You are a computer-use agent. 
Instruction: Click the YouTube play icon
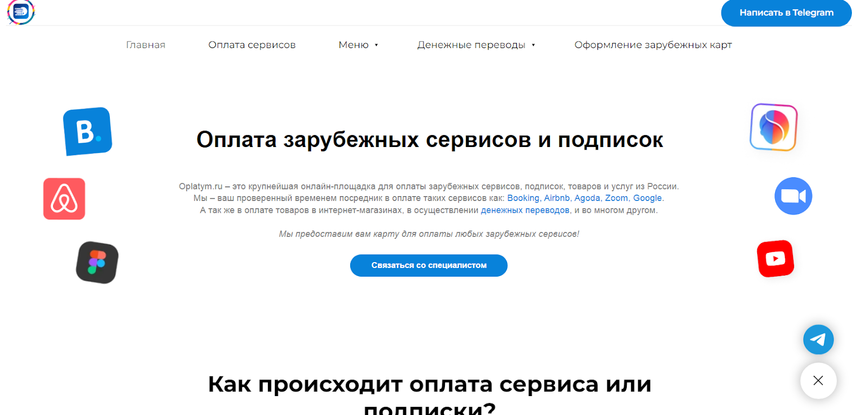click(775, 259)
